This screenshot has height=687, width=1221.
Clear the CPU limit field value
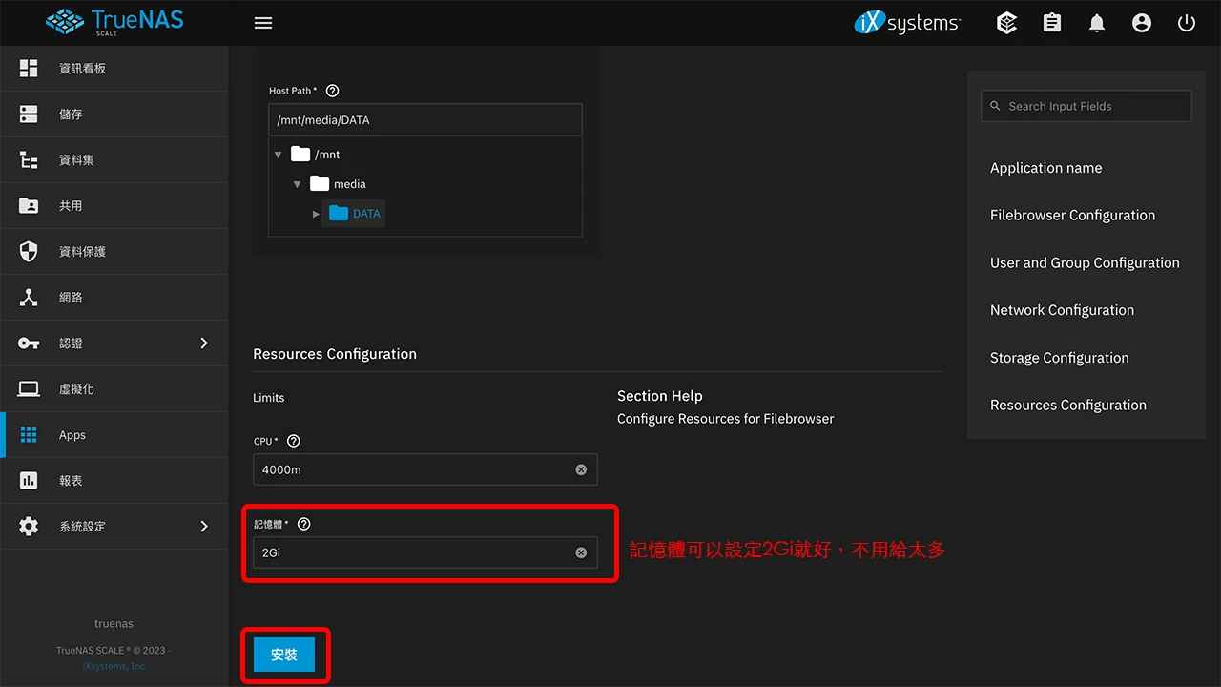(x=581, y=469)
